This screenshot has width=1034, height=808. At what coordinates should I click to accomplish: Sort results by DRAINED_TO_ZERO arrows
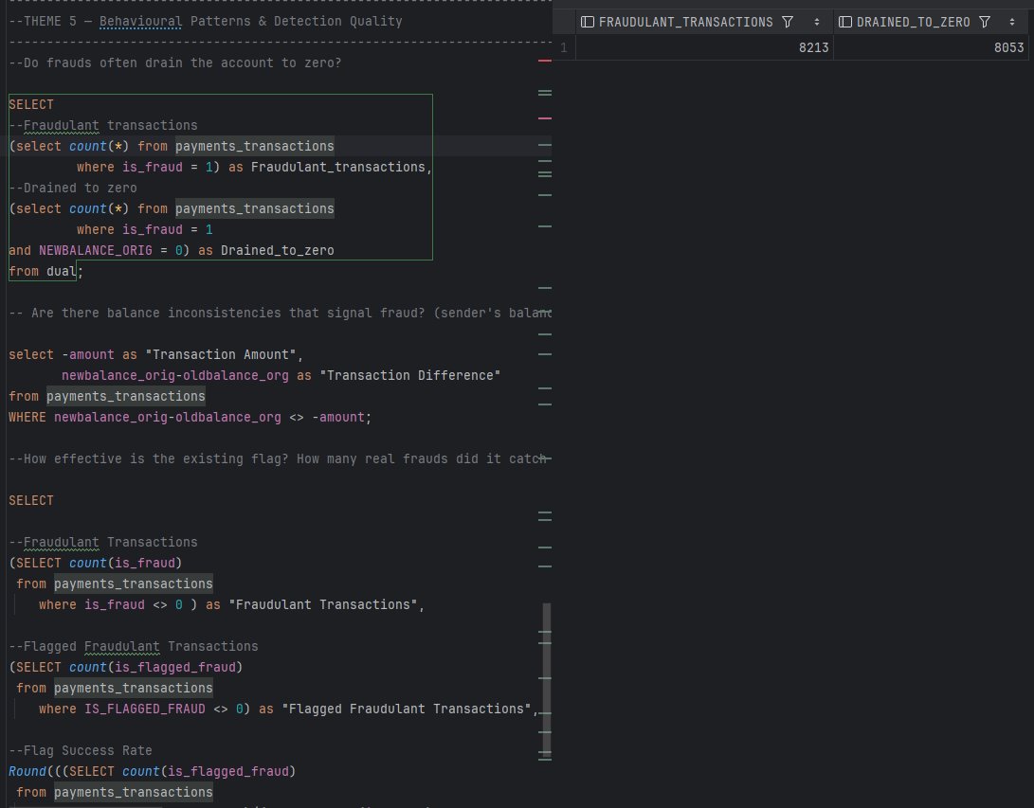[1012, 22]
